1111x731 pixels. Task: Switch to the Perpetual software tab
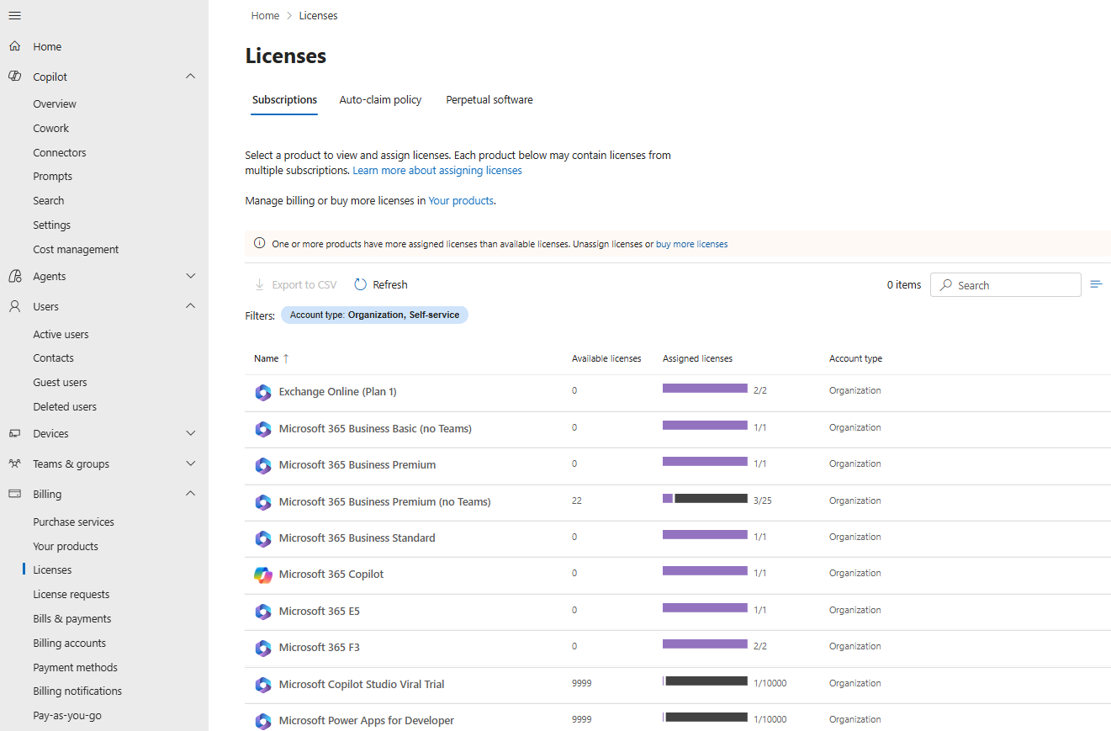[x=489, y=99]
